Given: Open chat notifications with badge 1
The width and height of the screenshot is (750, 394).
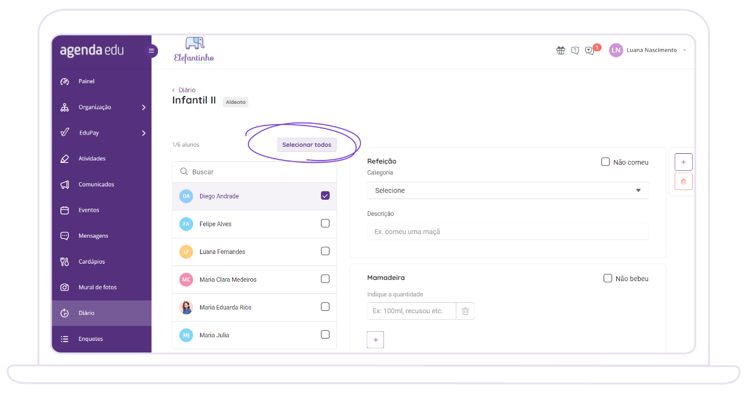Looking at the screenshot, I should pyautogui.click(x=591, y=50).
